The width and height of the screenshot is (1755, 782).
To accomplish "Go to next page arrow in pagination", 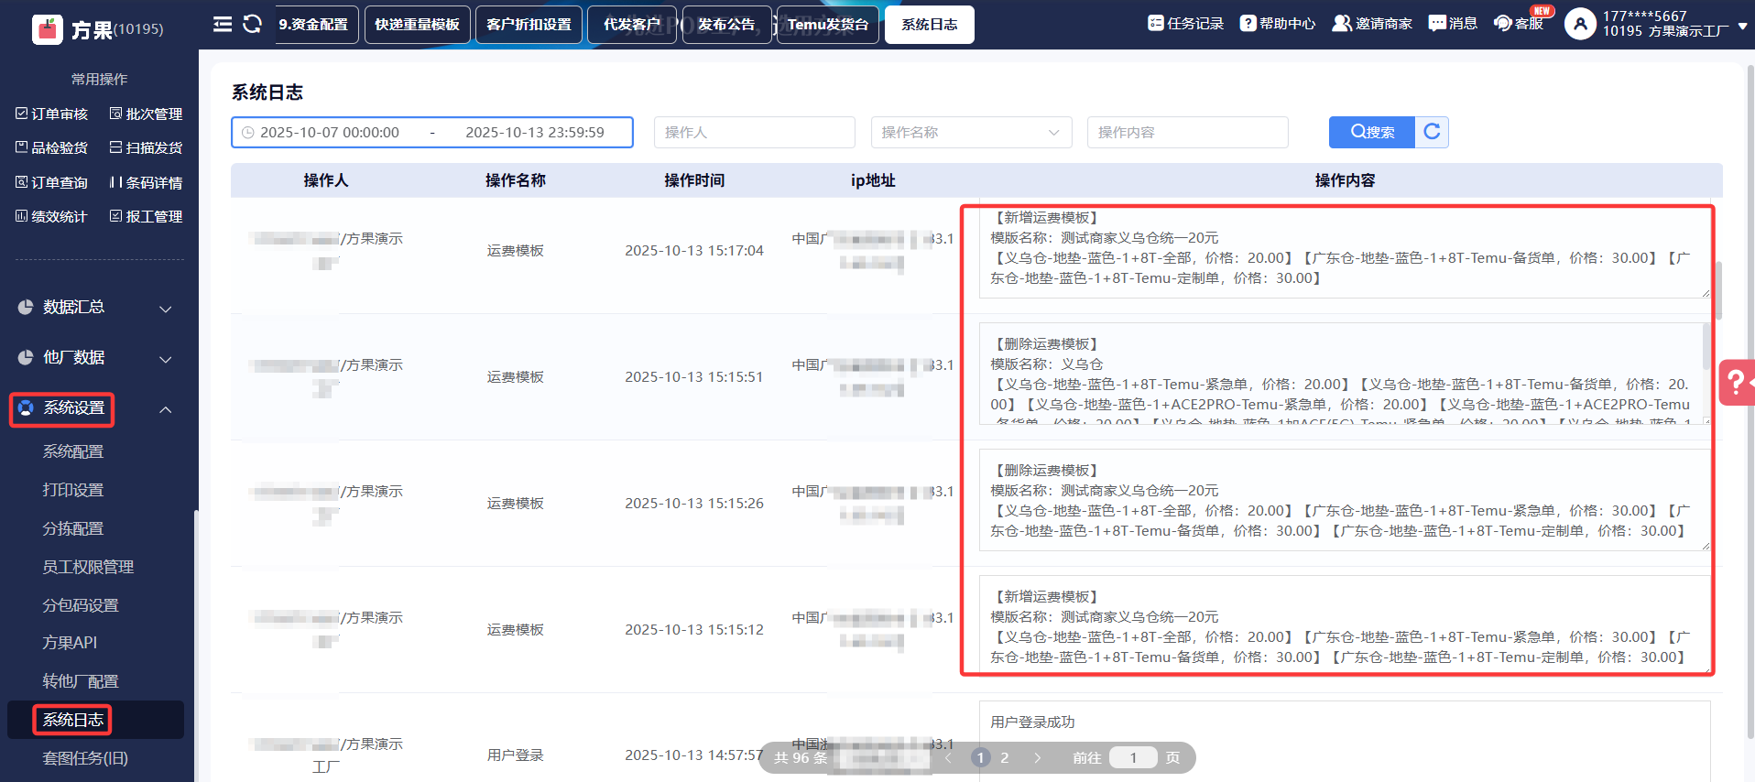I will (1037, 757).
